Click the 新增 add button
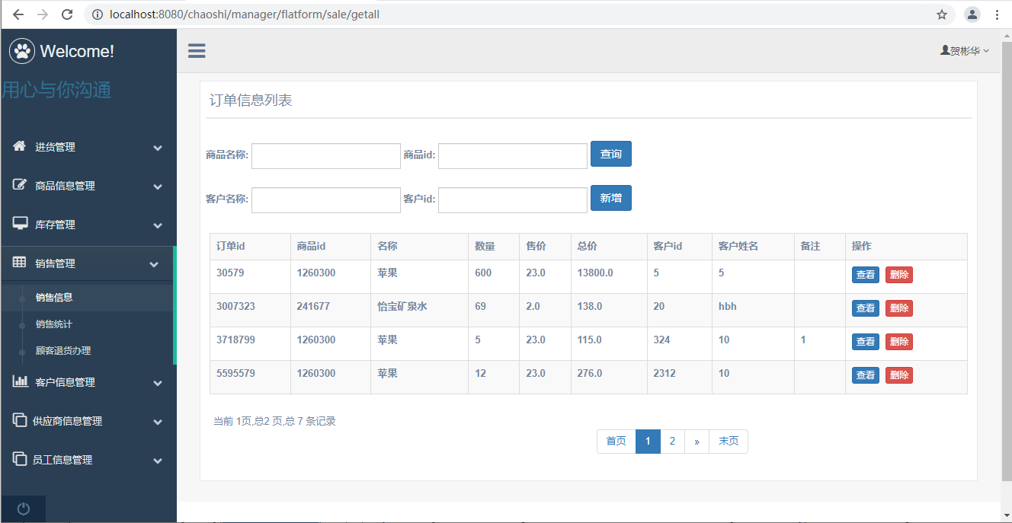This screenshot has height=523, width=1012. pos(611,198)
